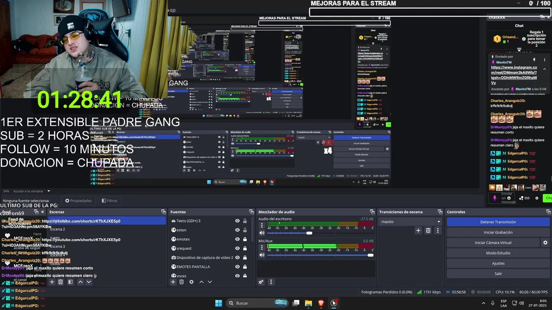
Task: Open Audio del escritorio options dots
Action: click(261, 226)
